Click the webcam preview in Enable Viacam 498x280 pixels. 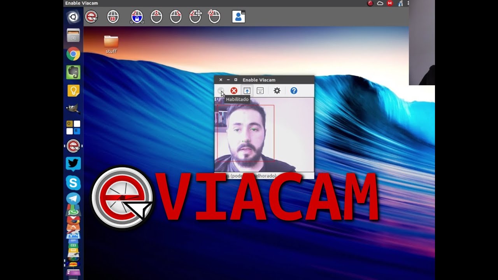[x=264, y=135]
